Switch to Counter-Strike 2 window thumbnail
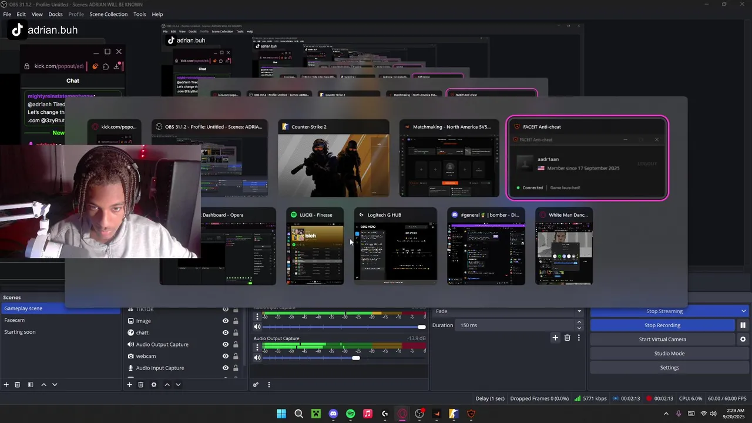Image resolution: width=752 pixels, height=423 pixels. click(x=333, y=159)
